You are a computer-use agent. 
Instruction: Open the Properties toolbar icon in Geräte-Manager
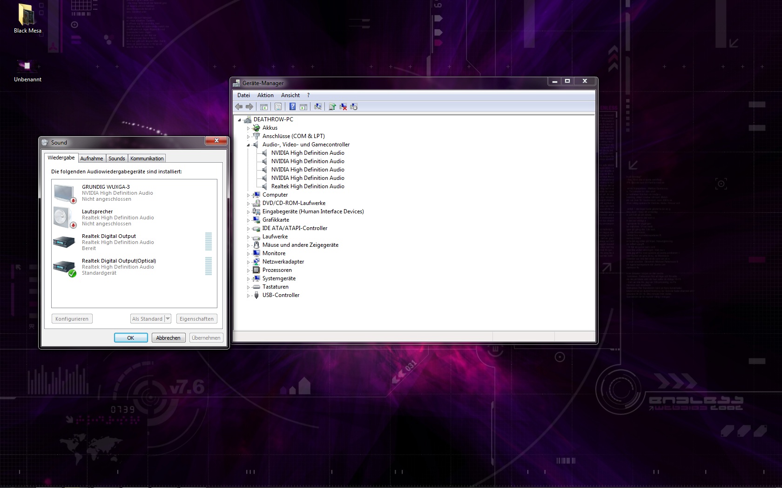[278, 107]
